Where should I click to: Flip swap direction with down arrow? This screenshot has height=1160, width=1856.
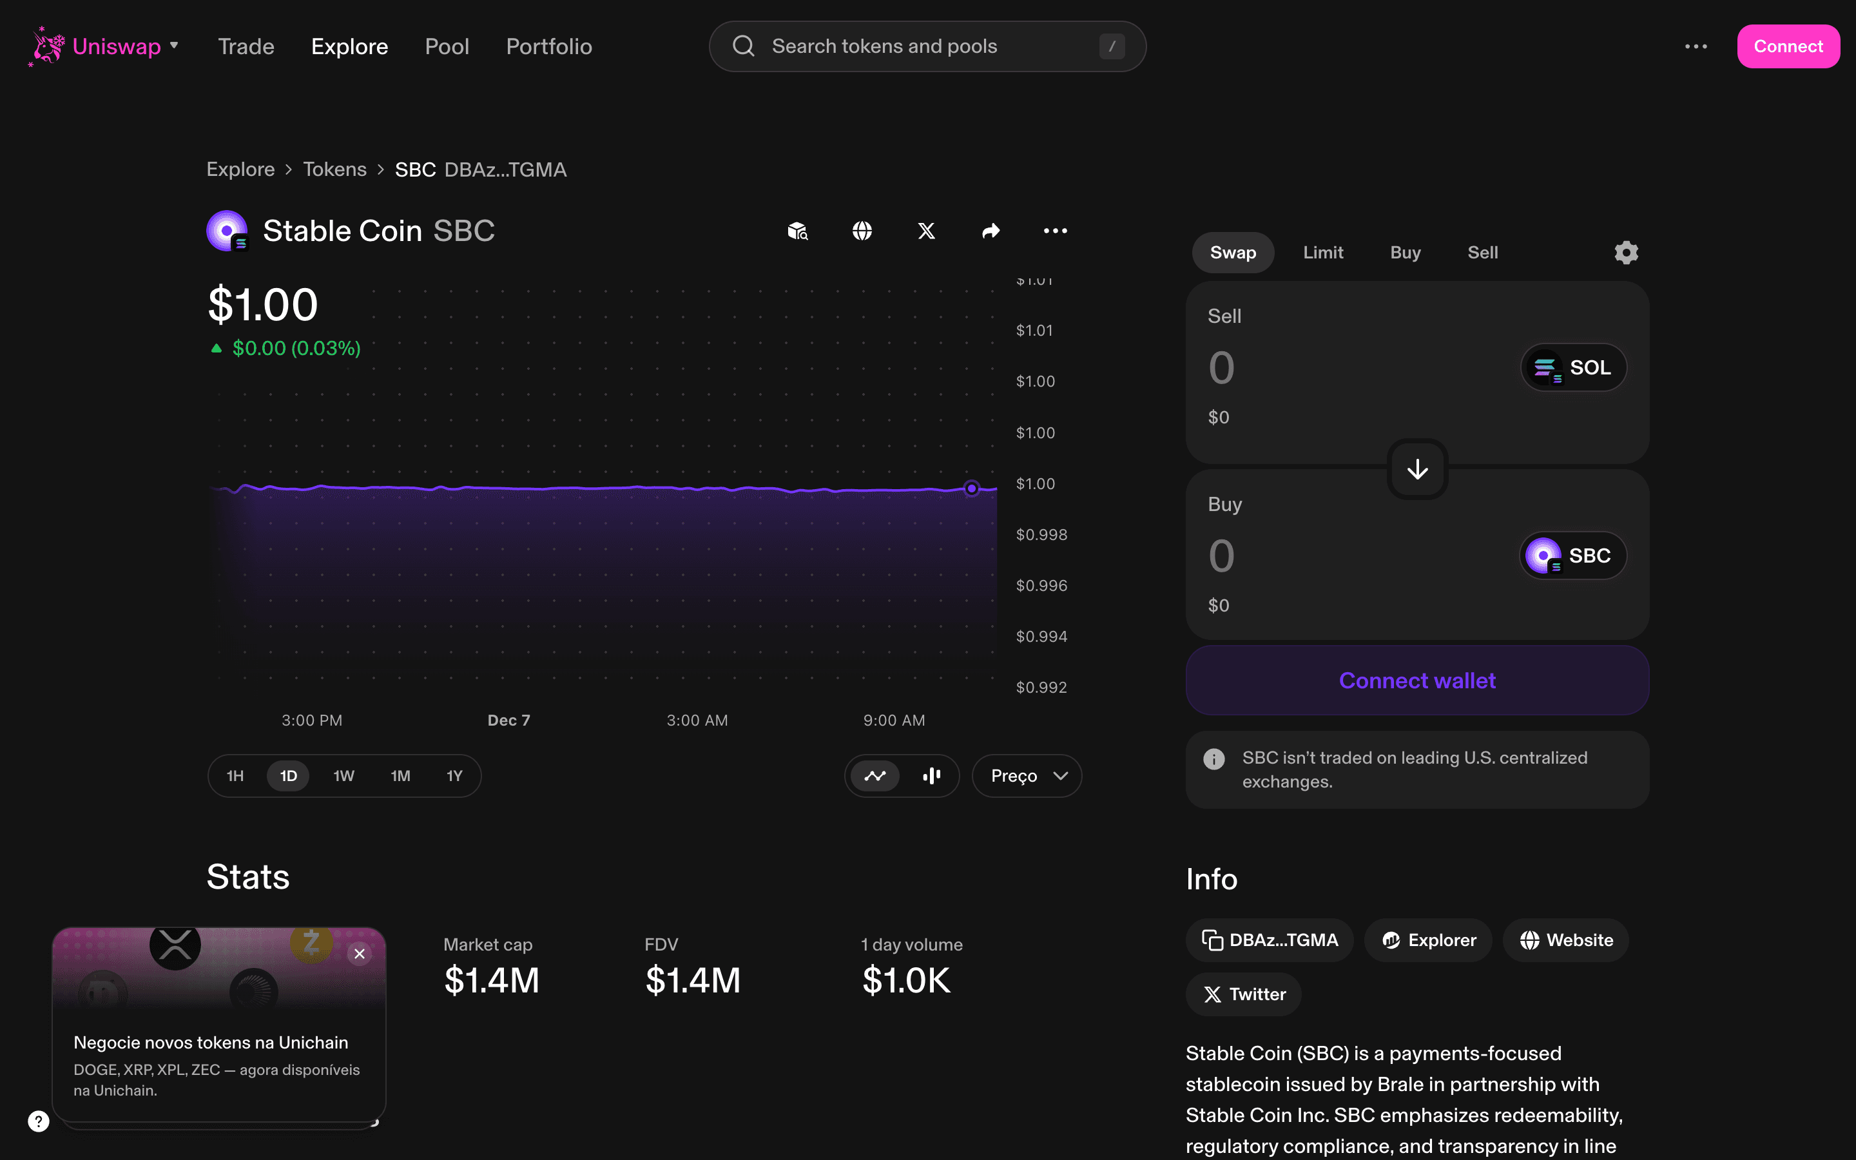click(x=1417, y=469)
